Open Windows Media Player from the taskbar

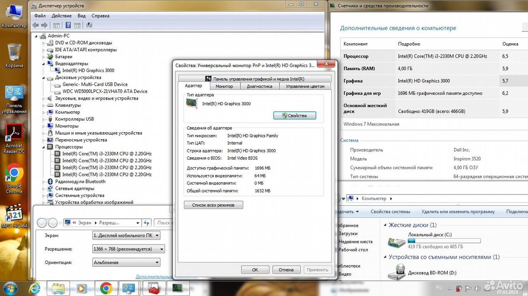[x=82, y=288]
